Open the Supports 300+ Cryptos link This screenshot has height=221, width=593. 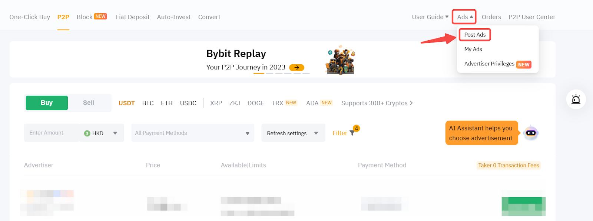tap(377, 103)
